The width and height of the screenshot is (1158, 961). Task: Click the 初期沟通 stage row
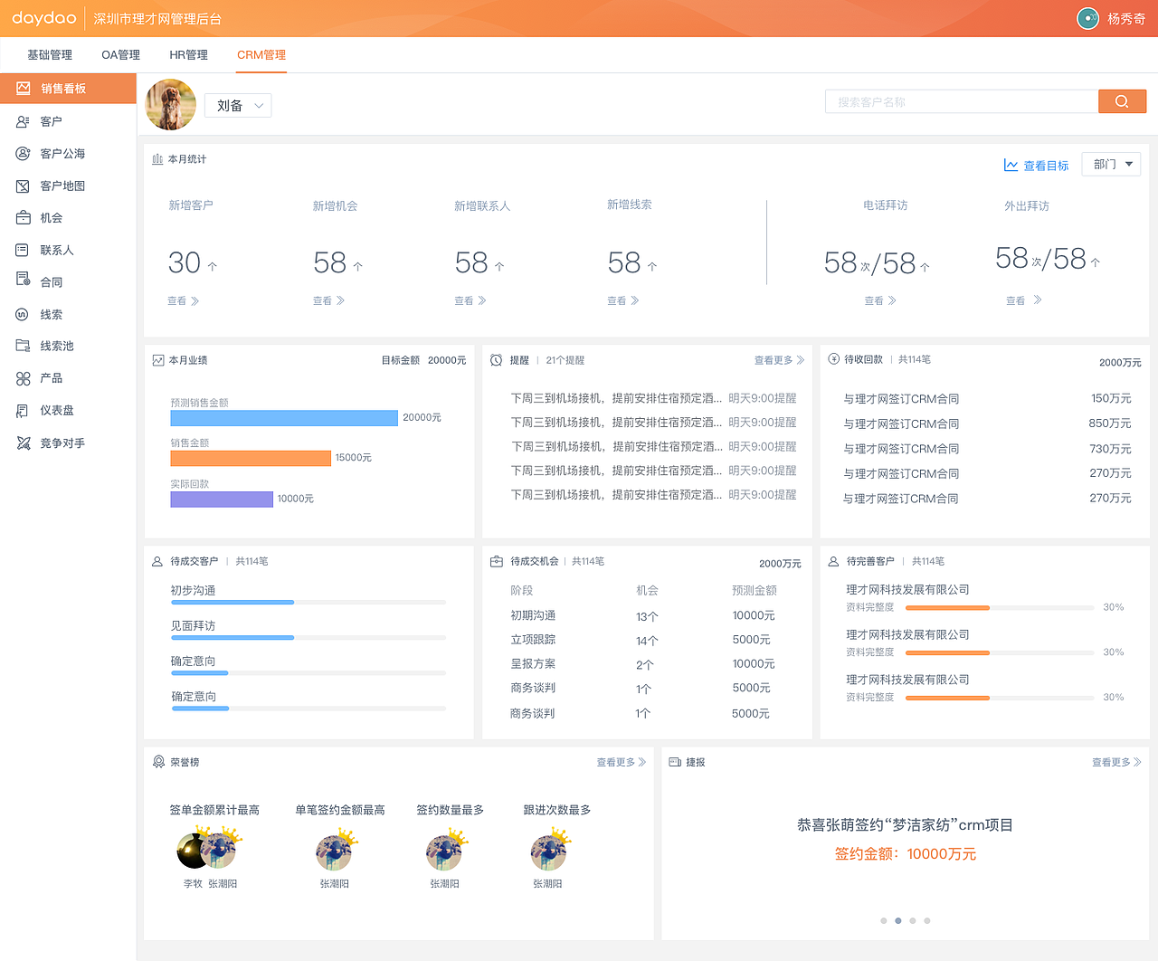tap(643, 615)
